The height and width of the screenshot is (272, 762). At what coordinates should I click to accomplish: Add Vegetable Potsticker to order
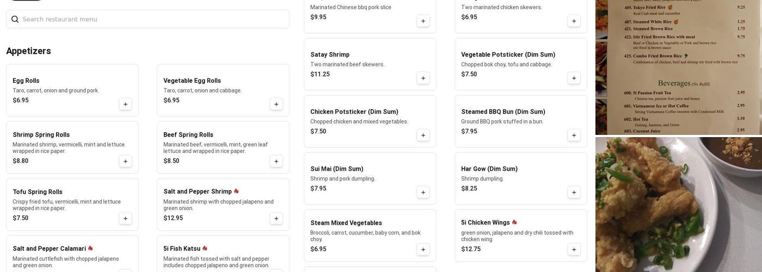574,78
